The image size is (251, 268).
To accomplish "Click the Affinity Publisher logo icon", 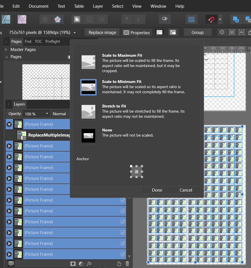I will click(x=6, y=19).
